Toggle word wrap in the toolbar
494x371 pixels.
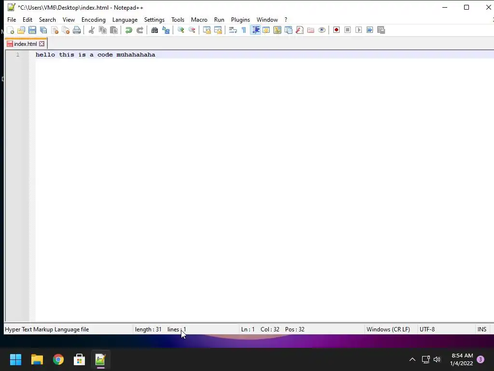tap(233, 30)
